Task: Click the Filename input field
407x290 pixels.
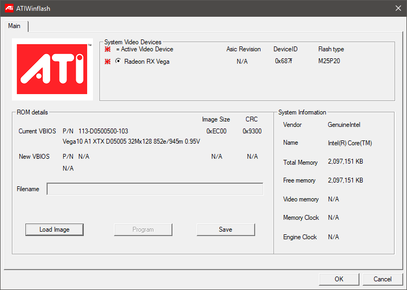Action: point(155,189)
